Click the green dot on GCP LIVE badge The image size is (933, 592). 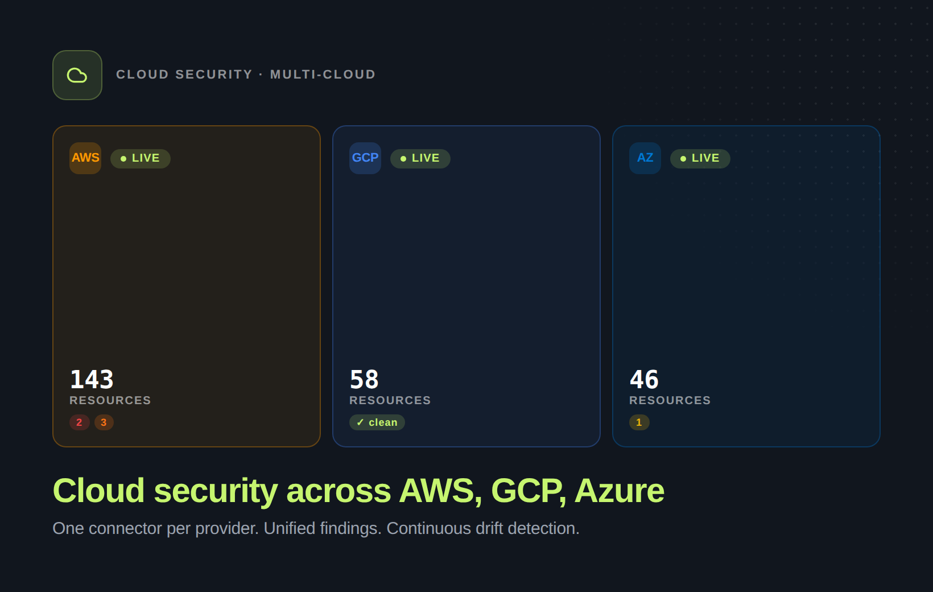coord(403,159)
